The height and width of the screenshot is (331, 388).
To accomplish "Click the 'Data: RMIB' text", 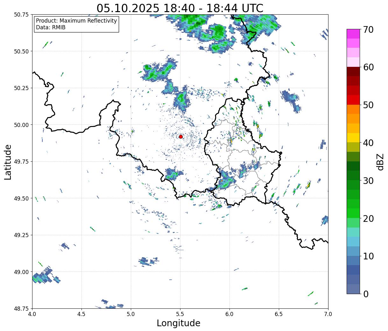I will coord(51,28).
